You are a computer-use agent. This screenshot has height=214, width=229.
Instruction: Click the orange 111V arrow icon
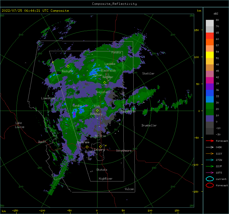210,153
